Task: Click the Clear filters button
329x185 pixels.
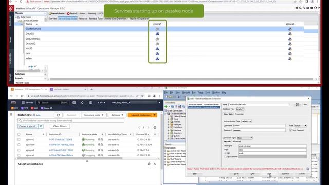Action: click(x=60, y=126)
